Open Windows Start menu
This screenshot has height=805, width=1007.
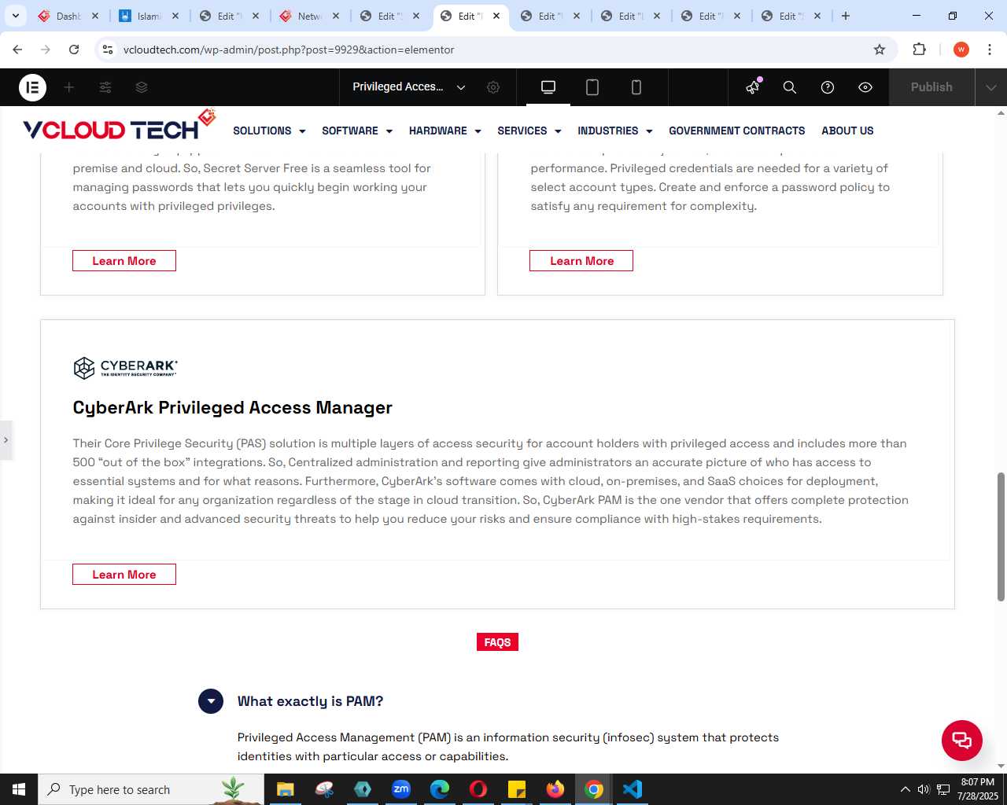point(19,789)
